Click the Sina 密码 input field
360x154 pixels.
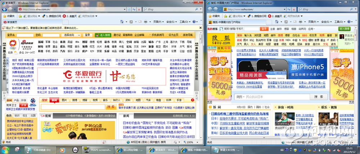point(51,35)
